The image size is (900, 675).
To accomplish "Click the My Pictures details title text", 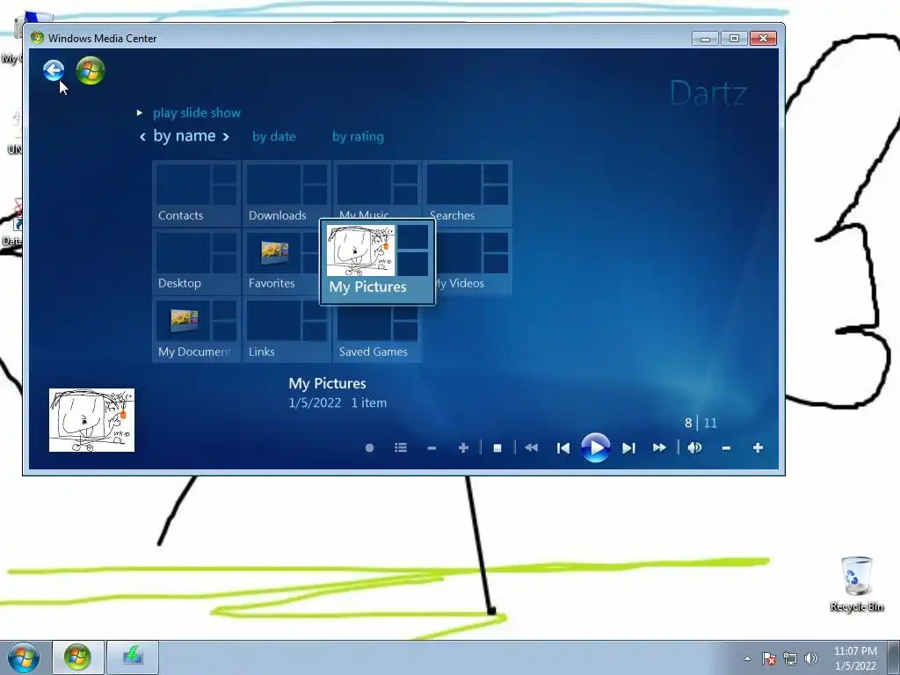I will [327, 383].
